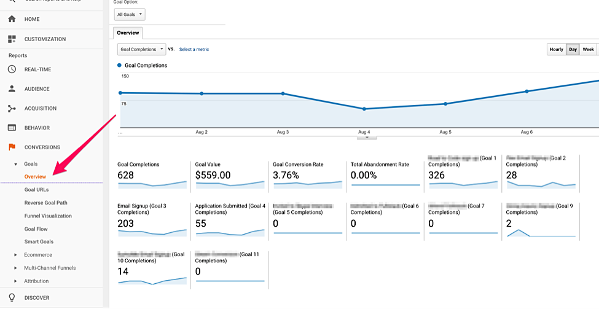Click the Aug 4 data point on chart
Viewport: 599px width, 309px height.
(x=364, y=109)
